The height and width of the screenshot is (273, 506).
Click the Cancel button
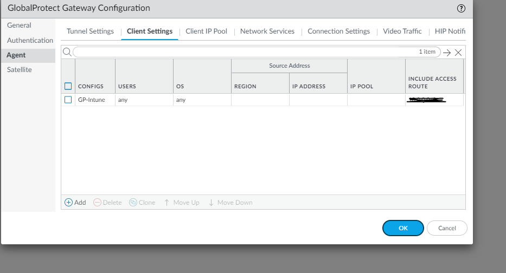click(447, 228)
